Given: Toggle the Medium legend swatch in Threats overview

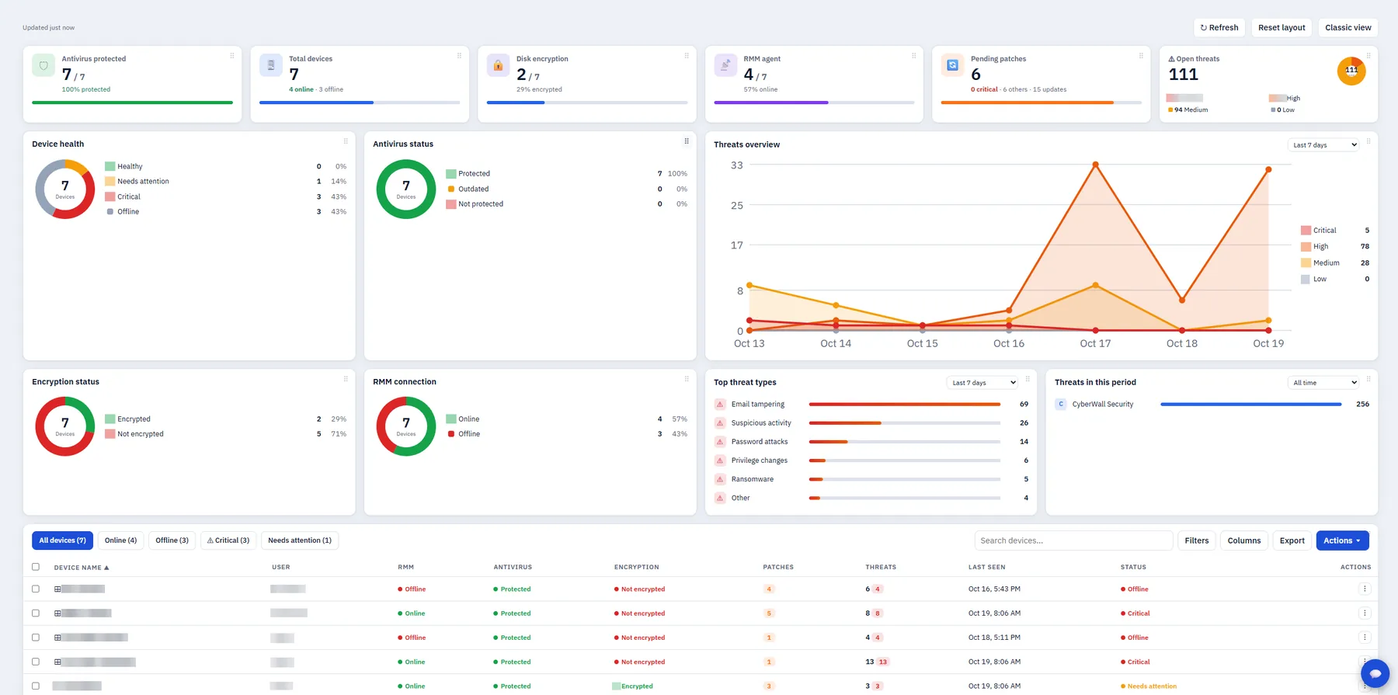Looking at the screenshot, I should pyautogui.click(x=1306, y=263).
